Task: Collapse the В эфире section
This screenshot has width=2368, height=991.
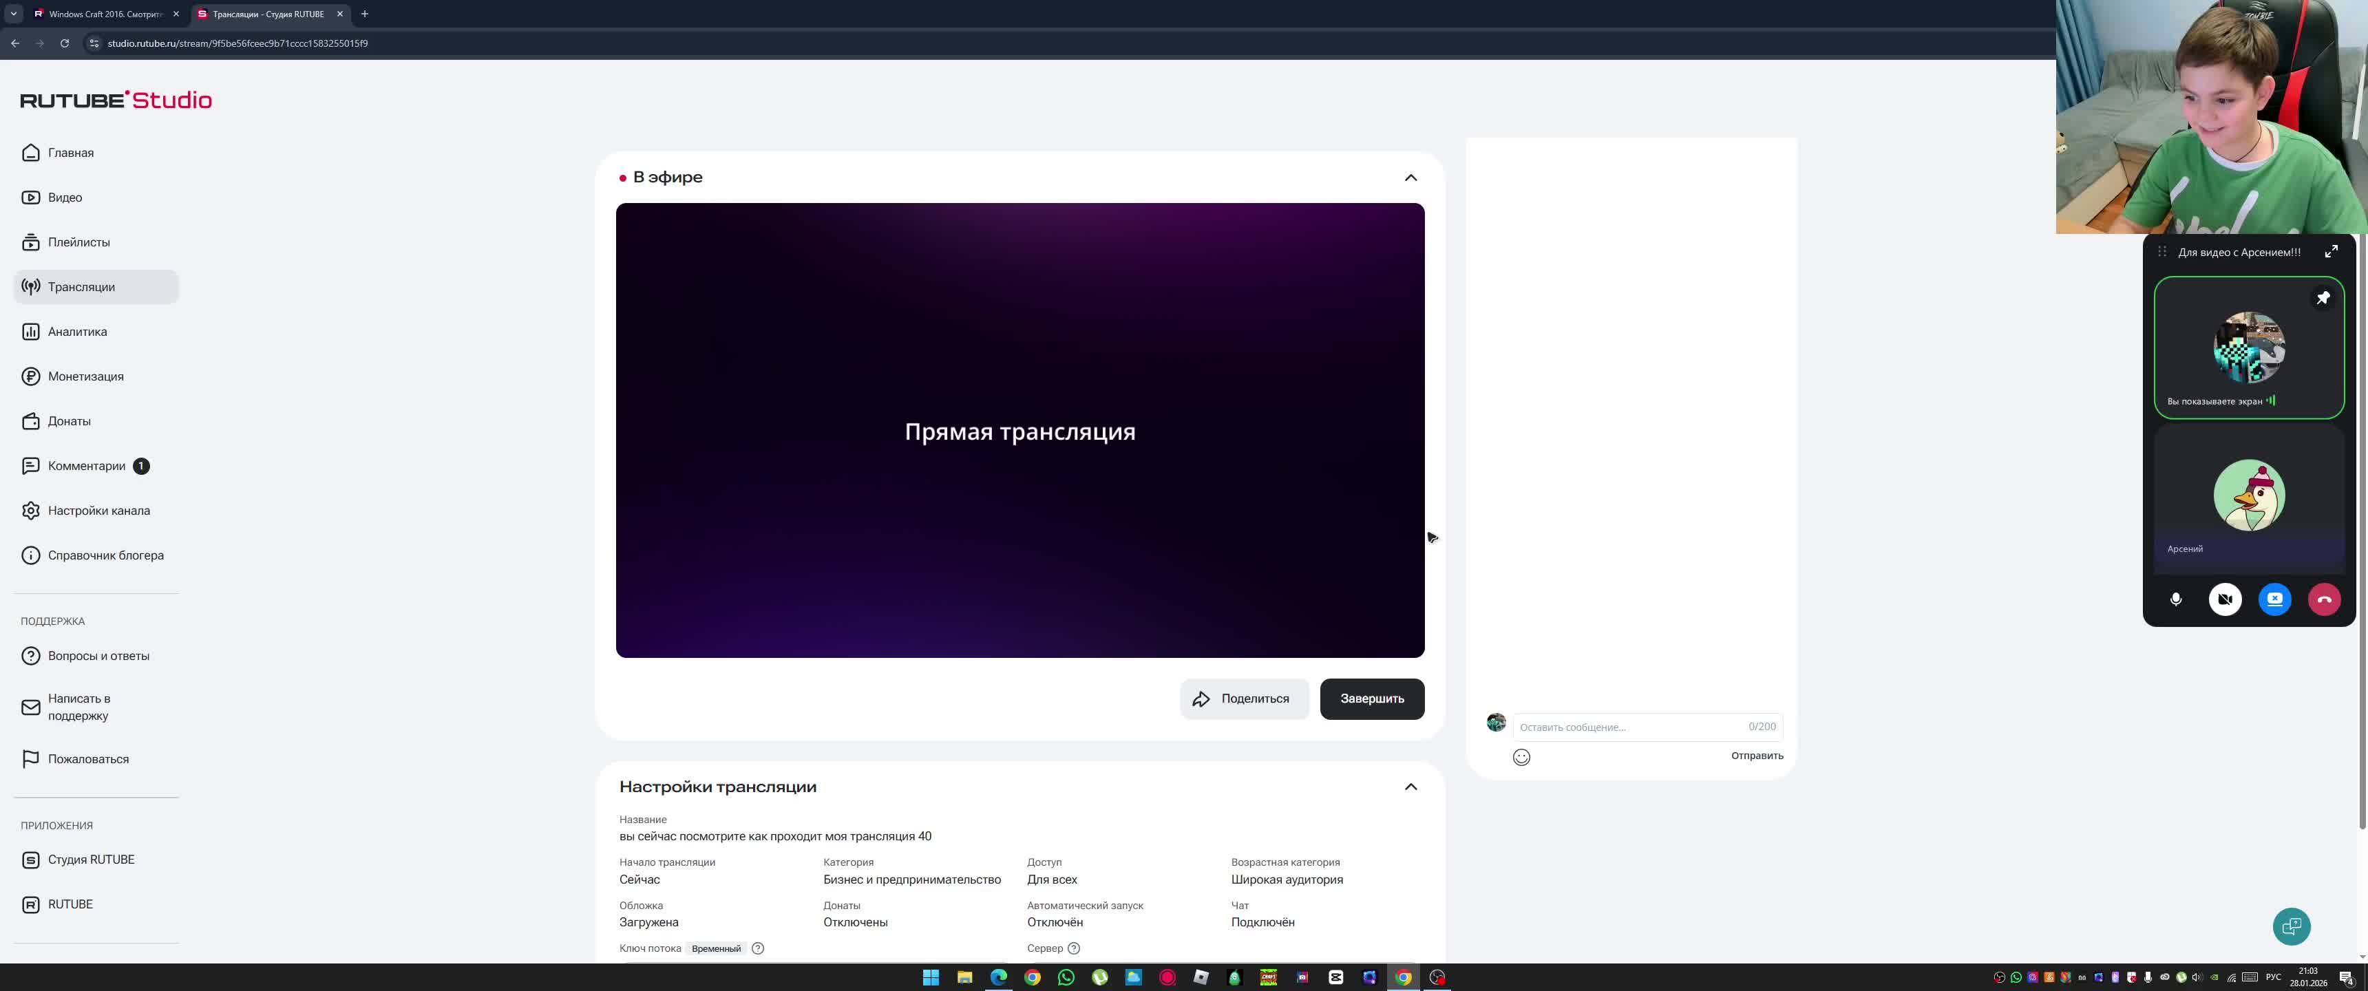Action: 1410,178
